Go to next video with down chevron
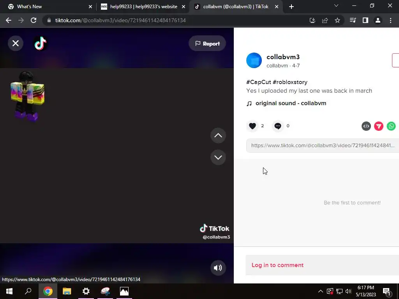Image resolution: width=399 pixels, height=299 pixels. pyautogui.click(x=218, y=157)
